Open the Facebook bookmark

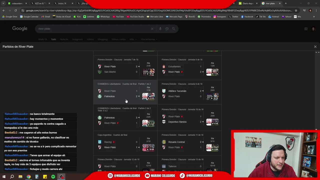247,17
